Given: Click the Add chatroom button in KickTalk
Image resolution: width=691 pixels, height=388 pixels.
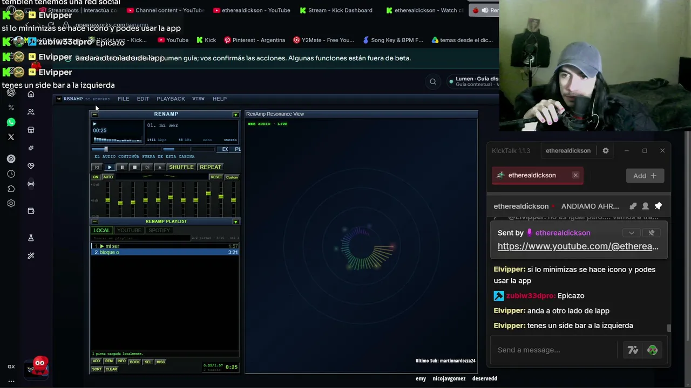Looking at the screenshot, I should point(645,176).
